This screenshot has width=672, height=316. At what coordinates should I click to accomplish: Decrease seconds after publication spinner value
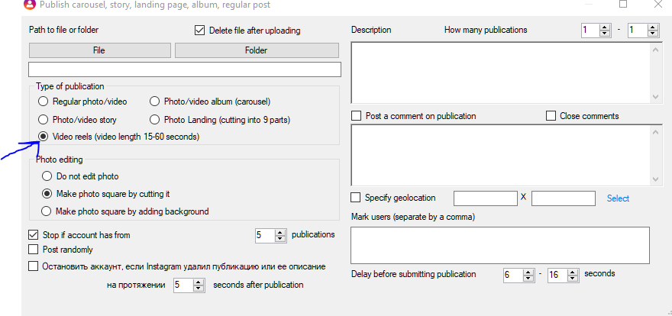198,289
